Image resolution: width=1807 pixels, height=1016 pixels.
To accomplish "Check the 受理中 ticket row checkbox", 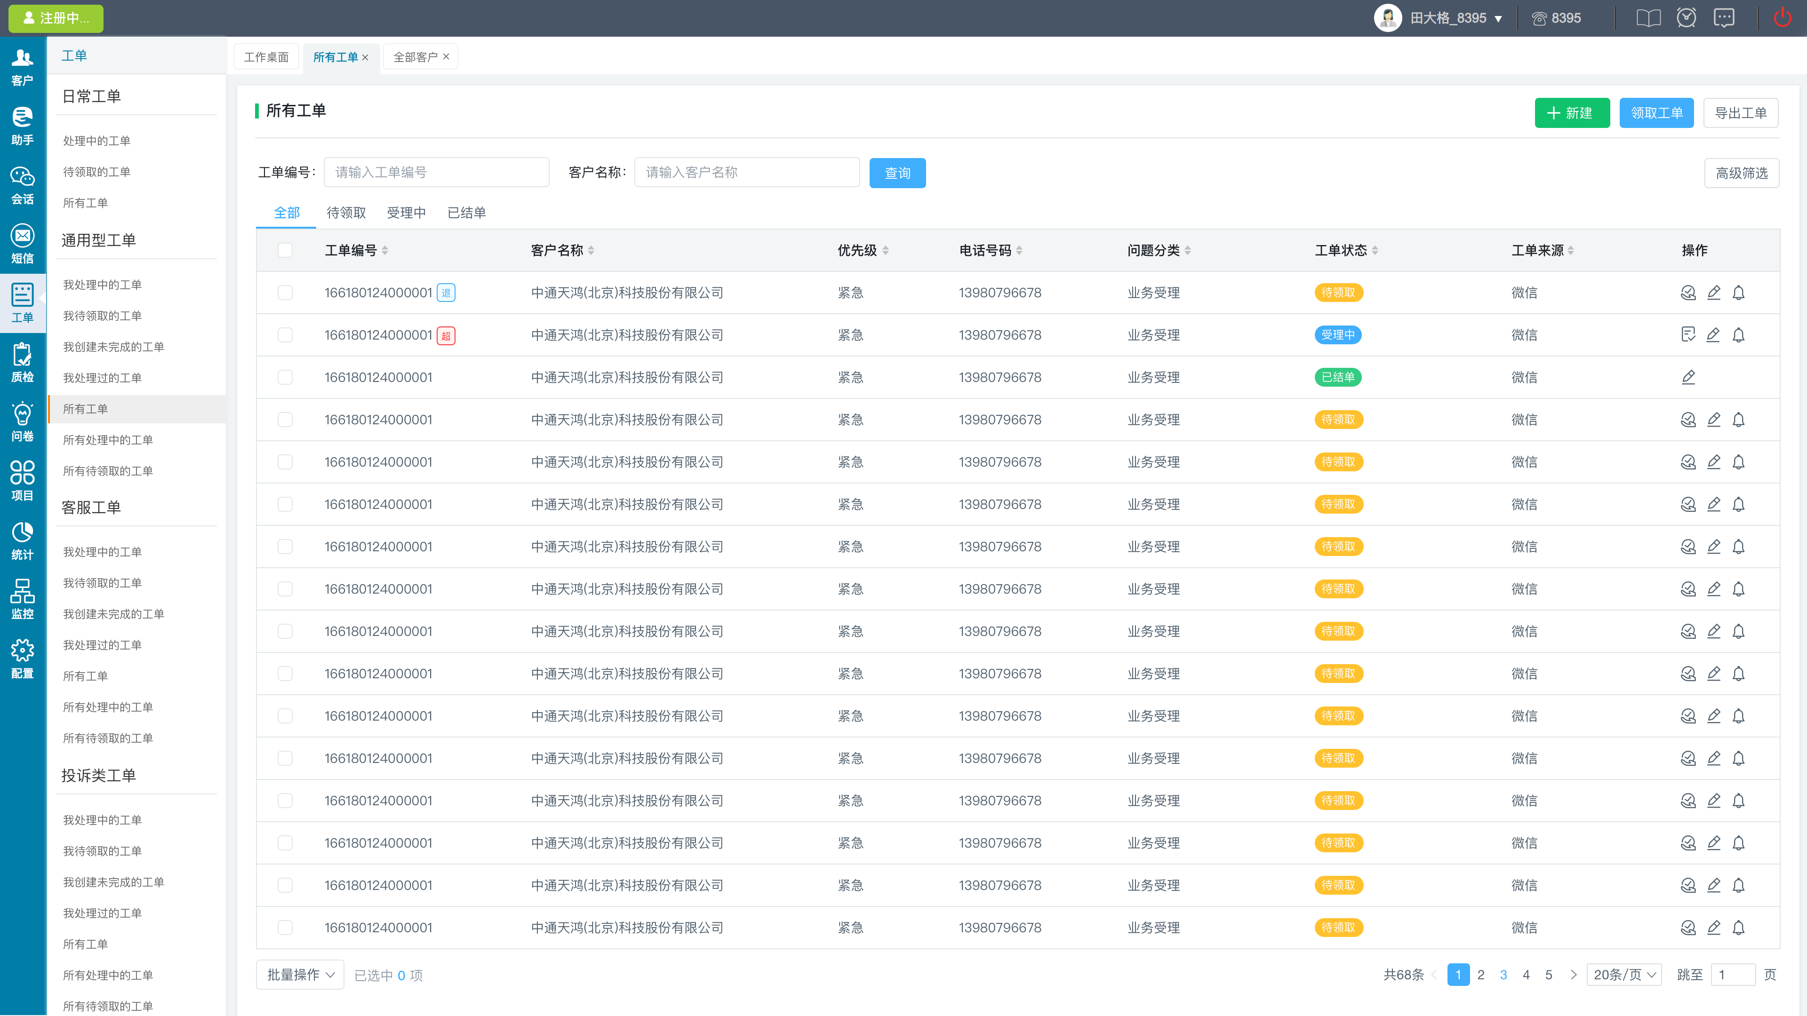I will coord(285,335).
